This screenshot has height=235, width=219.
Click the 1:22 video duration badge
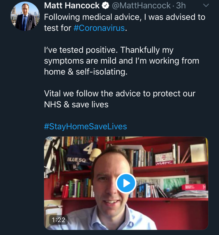pos(58,220)
